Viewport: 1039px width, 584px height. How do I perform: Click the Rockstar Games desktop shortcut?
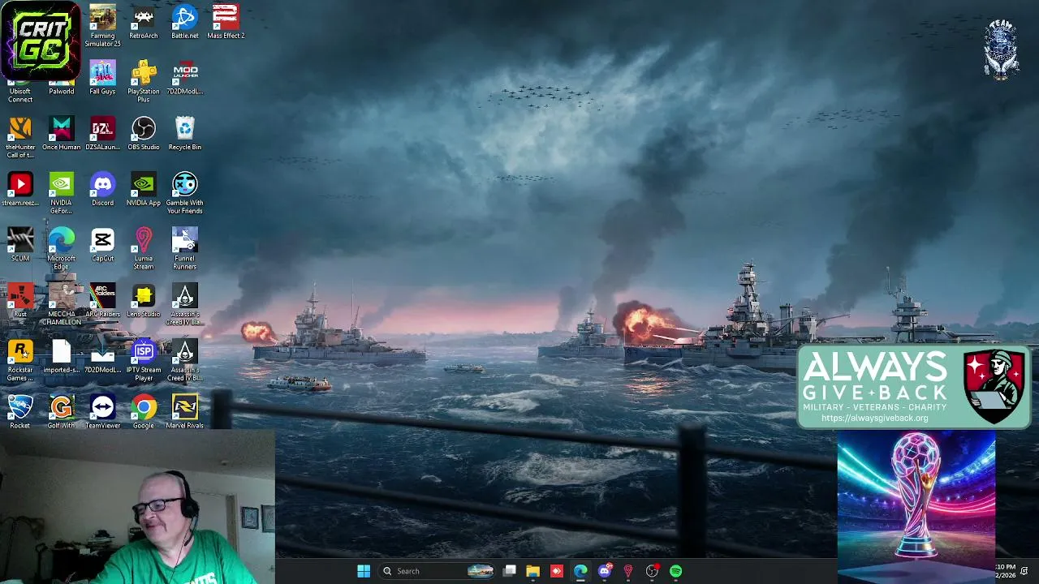click(20, 360)
